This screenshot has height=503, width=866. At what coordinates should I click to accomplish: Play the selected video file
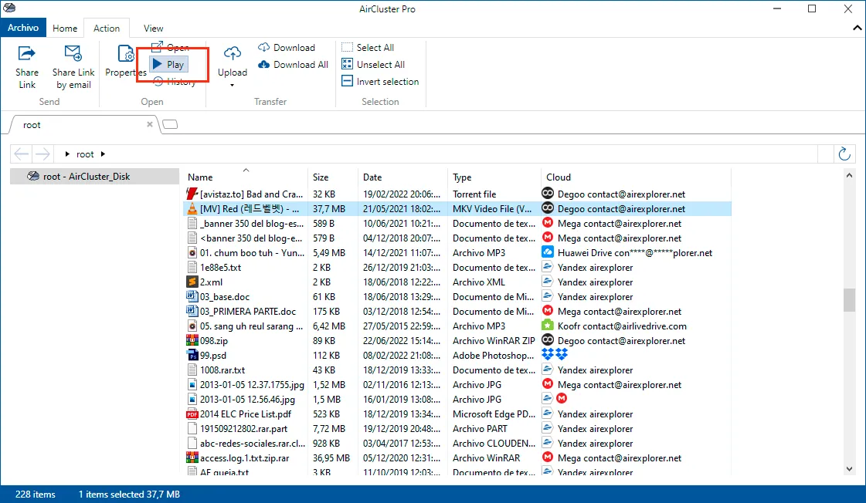tap(169, 65)
